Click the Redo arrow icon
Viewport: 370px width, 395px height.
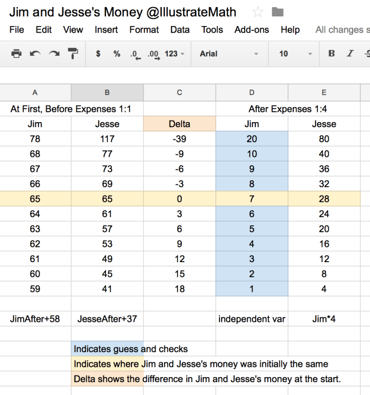(54, 54)
